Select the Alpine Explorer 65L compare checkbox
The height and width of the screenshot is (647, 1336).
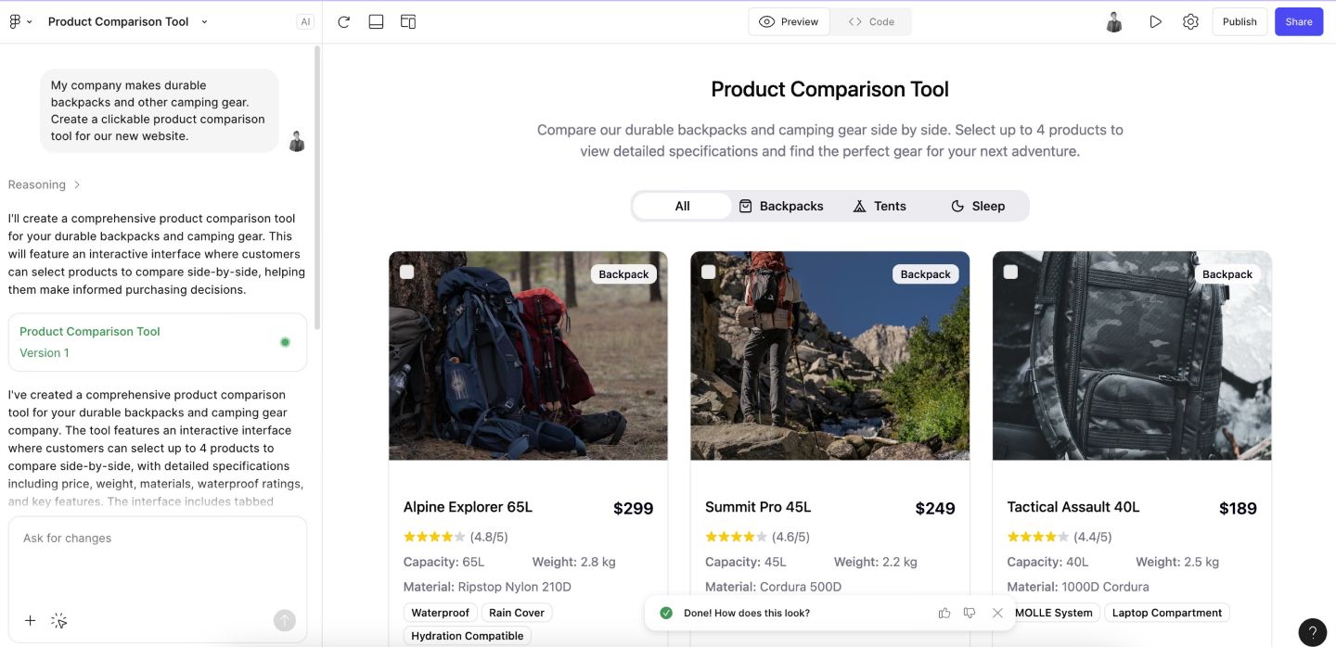[406, 271]
